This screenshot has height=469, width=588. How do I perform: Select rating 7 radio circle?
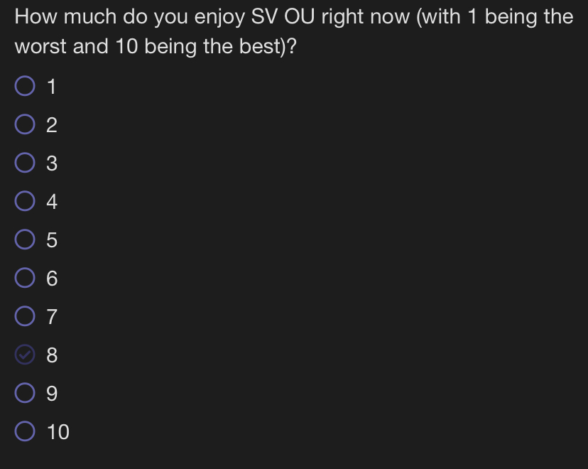(x=25, y=316)
